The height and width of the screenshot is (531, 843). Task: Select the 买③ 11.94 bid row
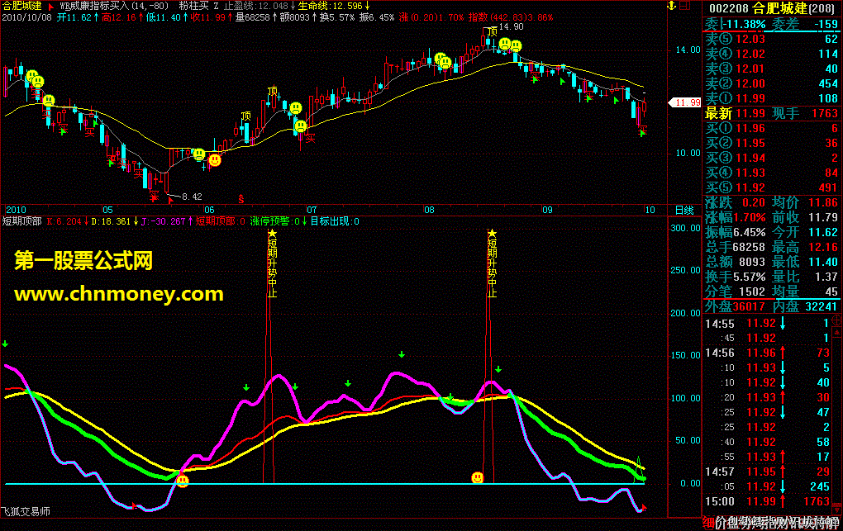coord(771,159)
